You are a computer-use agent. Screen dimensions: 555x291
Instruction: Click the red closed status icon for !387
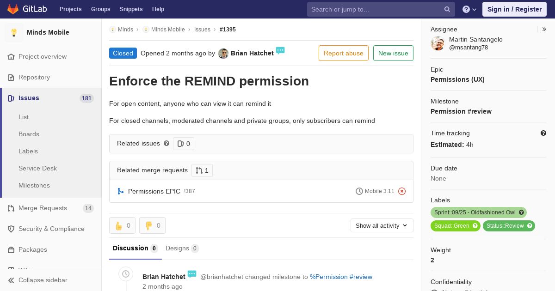[402, 191]
